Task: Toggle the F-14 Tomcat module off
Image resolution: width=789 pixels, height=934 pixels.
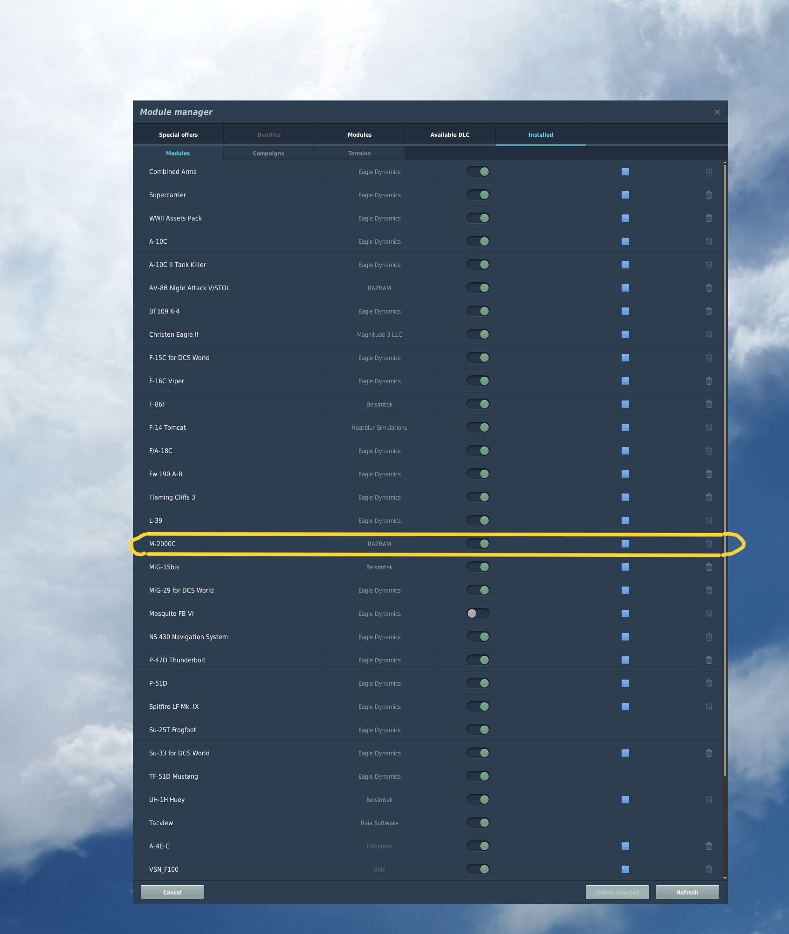Action: pos(478,427)
